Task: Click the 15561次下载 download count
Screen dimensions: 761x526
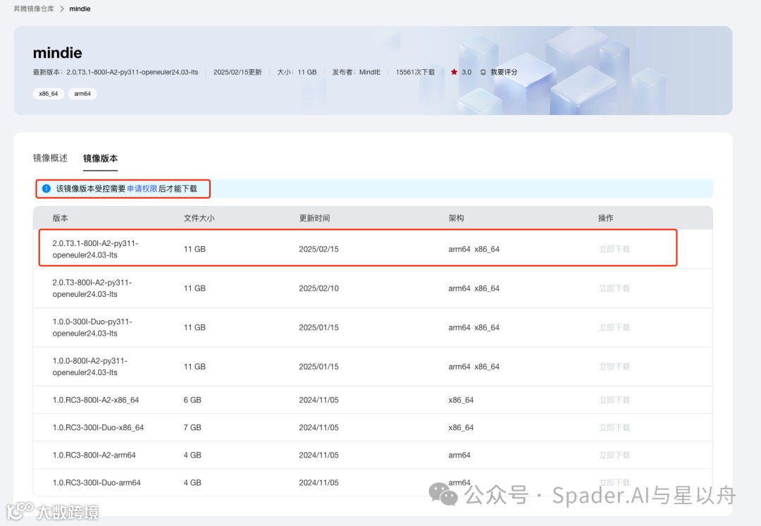Action: [x=415, y=72]
